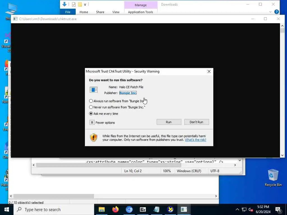This screenshot has width=287, height=215.
Task: Click the Explorer Help question mark icon
Action: coord(277,12)
